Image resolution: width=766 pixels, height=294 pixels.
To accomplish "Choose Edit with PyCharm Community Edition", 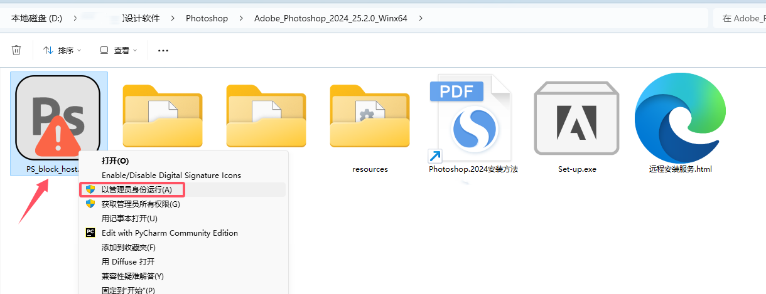I will [170, 233].
